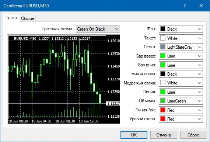The height and width of the screenshot is (142, 210).
Task: Open the Сетка LightSlateGray dropdown
Action: [x=181, y=47]
